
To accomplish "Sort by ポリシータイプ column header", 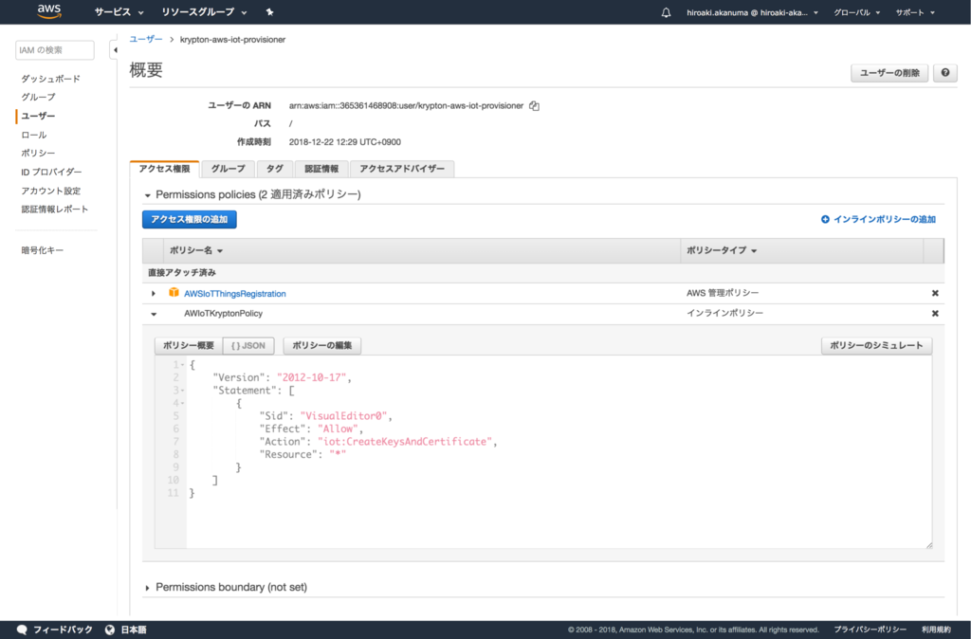I will pyautogui.click(x=722, y=251).
